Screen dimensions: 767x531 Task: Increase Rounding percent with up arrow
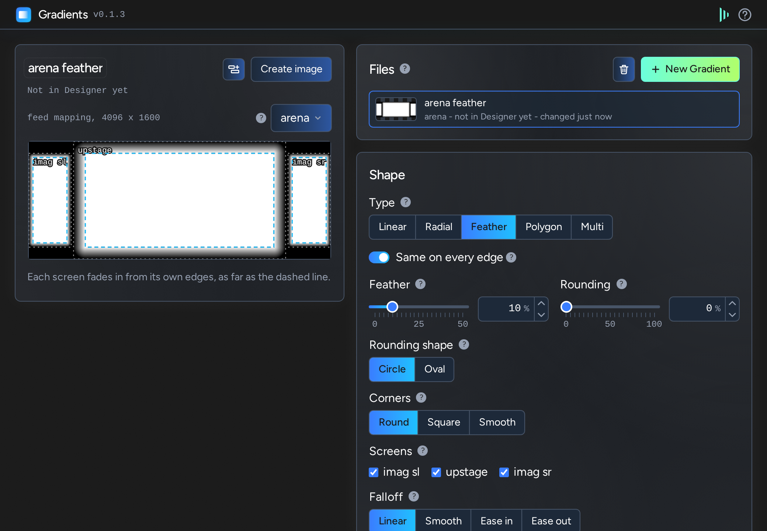coord(732,303)
